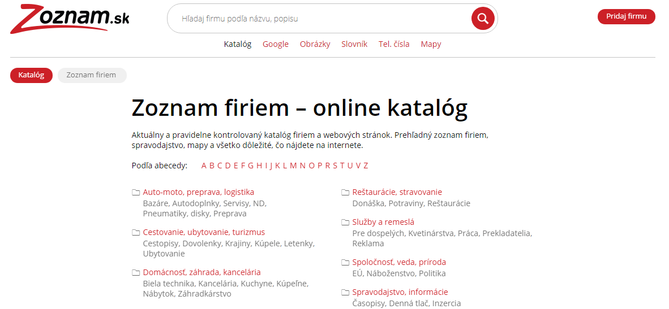
Task: Filter by letter G
Action: tap(250, 166)
